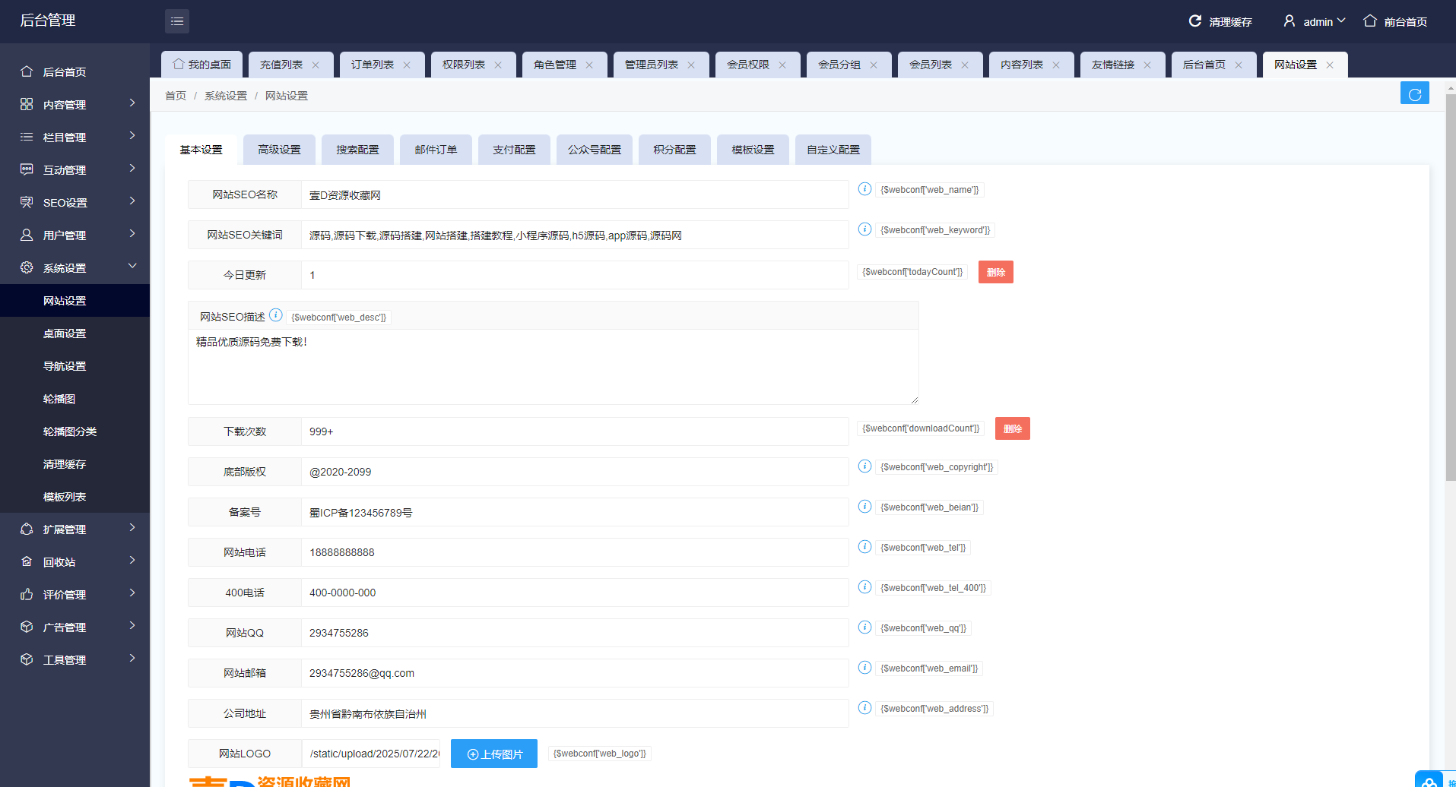Viewport: 1456px width, 787px height.
Task: Click info icon next to 备案号 field
Action: tap(864, 507)
